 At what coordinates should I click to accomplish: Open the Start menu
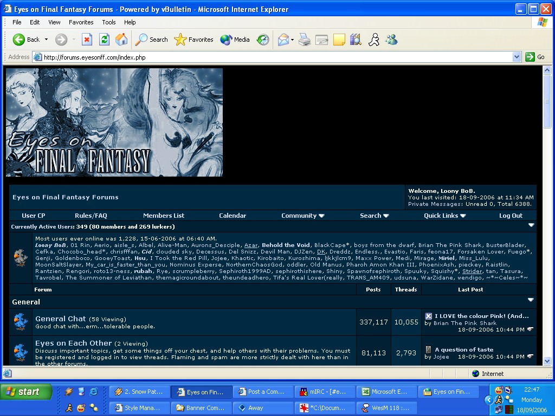[26, 392]
